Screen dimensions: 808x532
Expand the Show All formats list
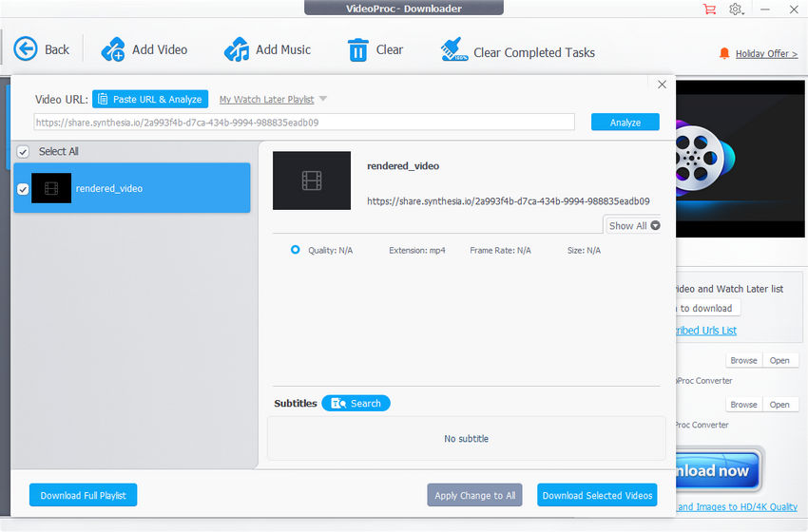[632, 225]
